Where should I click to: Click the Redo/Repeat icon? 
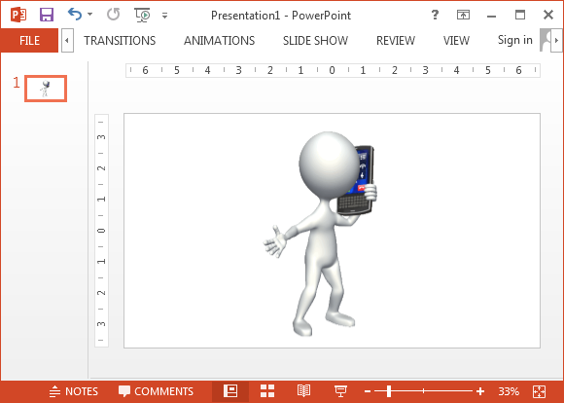tap(114, 15)
